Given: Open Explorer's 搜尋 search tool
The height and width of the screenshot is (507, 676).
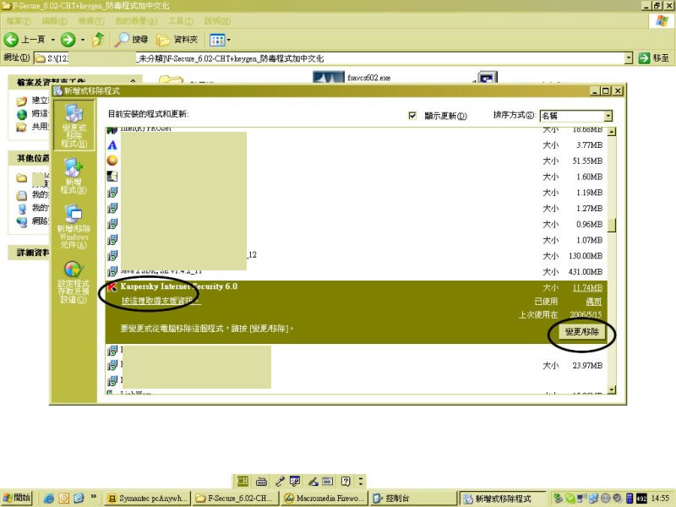Looking at the screenshot, I should click(132, 40).
